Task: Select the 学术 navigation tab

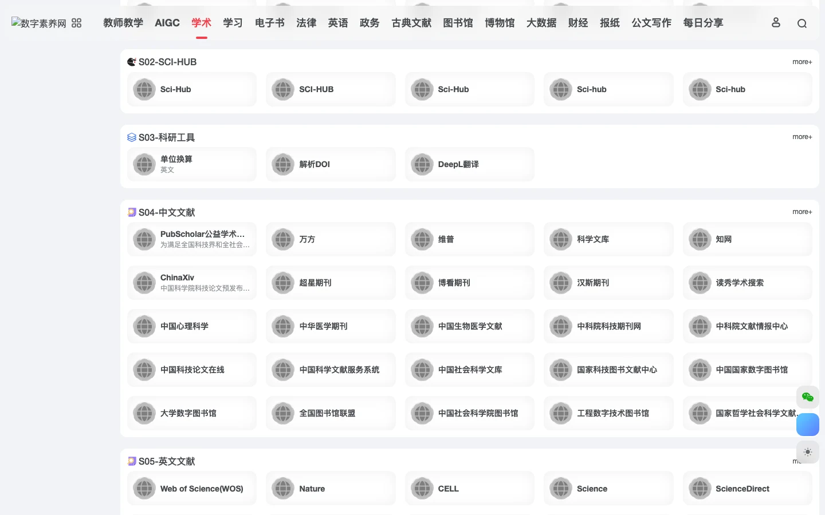Action: (x=201, y=23)
